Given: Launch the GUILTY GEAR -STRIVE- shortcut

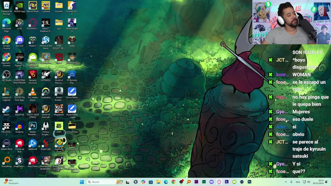Looking at the screenshot, I should (x=33, y=112).
